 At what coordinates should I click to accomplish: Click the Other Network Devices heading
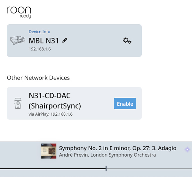38,78
